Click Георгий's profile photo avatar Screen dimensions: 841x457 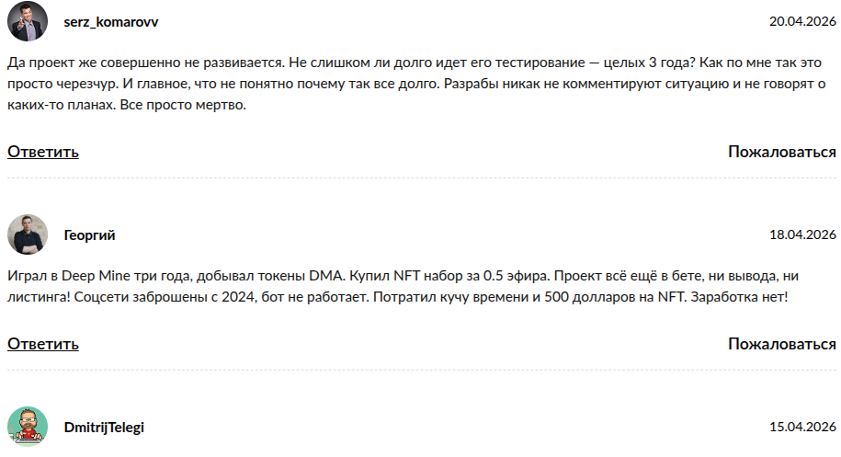point(28,234)
